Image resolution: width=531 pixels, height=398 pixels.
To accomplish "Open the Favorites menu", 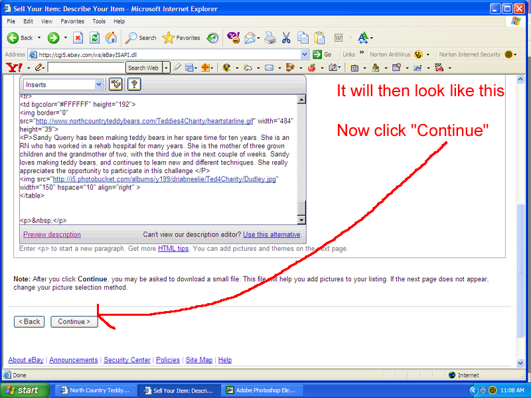I will (72, 21).
